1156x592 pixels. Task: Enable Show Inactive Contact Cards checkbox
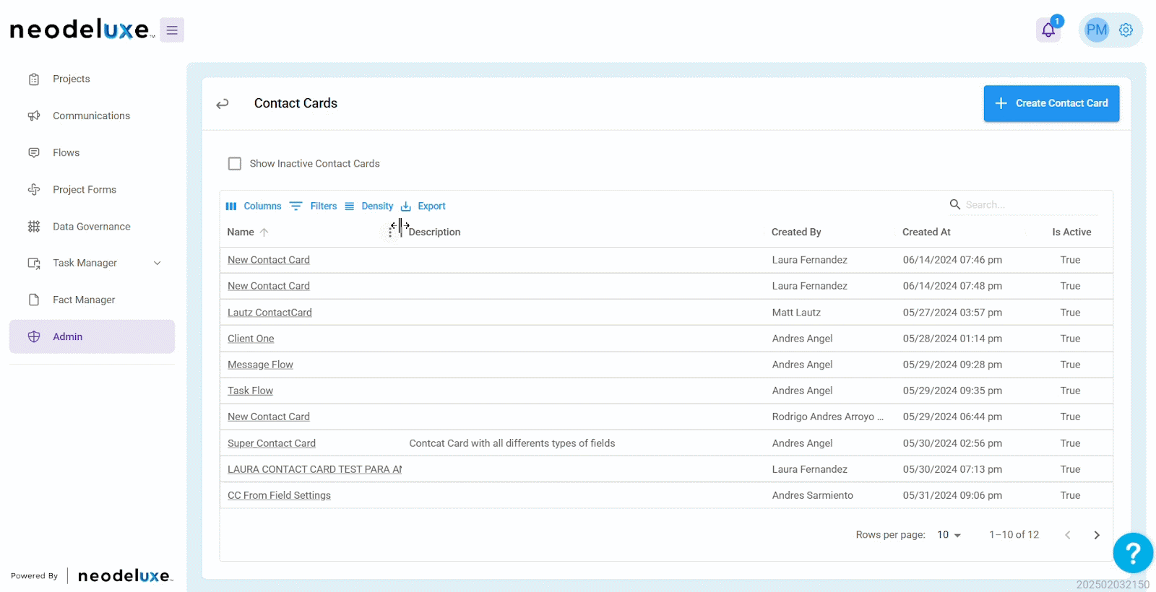pos(235,164)
